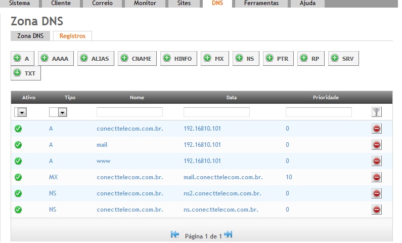
Task: Sort by the Ativo column header
Action: click(29, 98)
